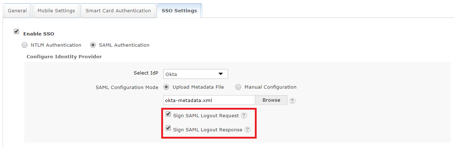
Task: Click the Select IdP label text
Action: click(x=146, y=73)
